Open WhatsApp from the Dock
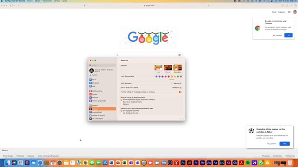298x167 pixels. coord(261,163)
